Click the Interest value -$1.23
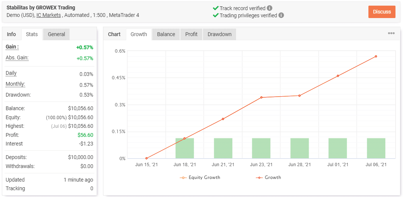The height and width of the screenshot is (197, 403). (86, 144)
